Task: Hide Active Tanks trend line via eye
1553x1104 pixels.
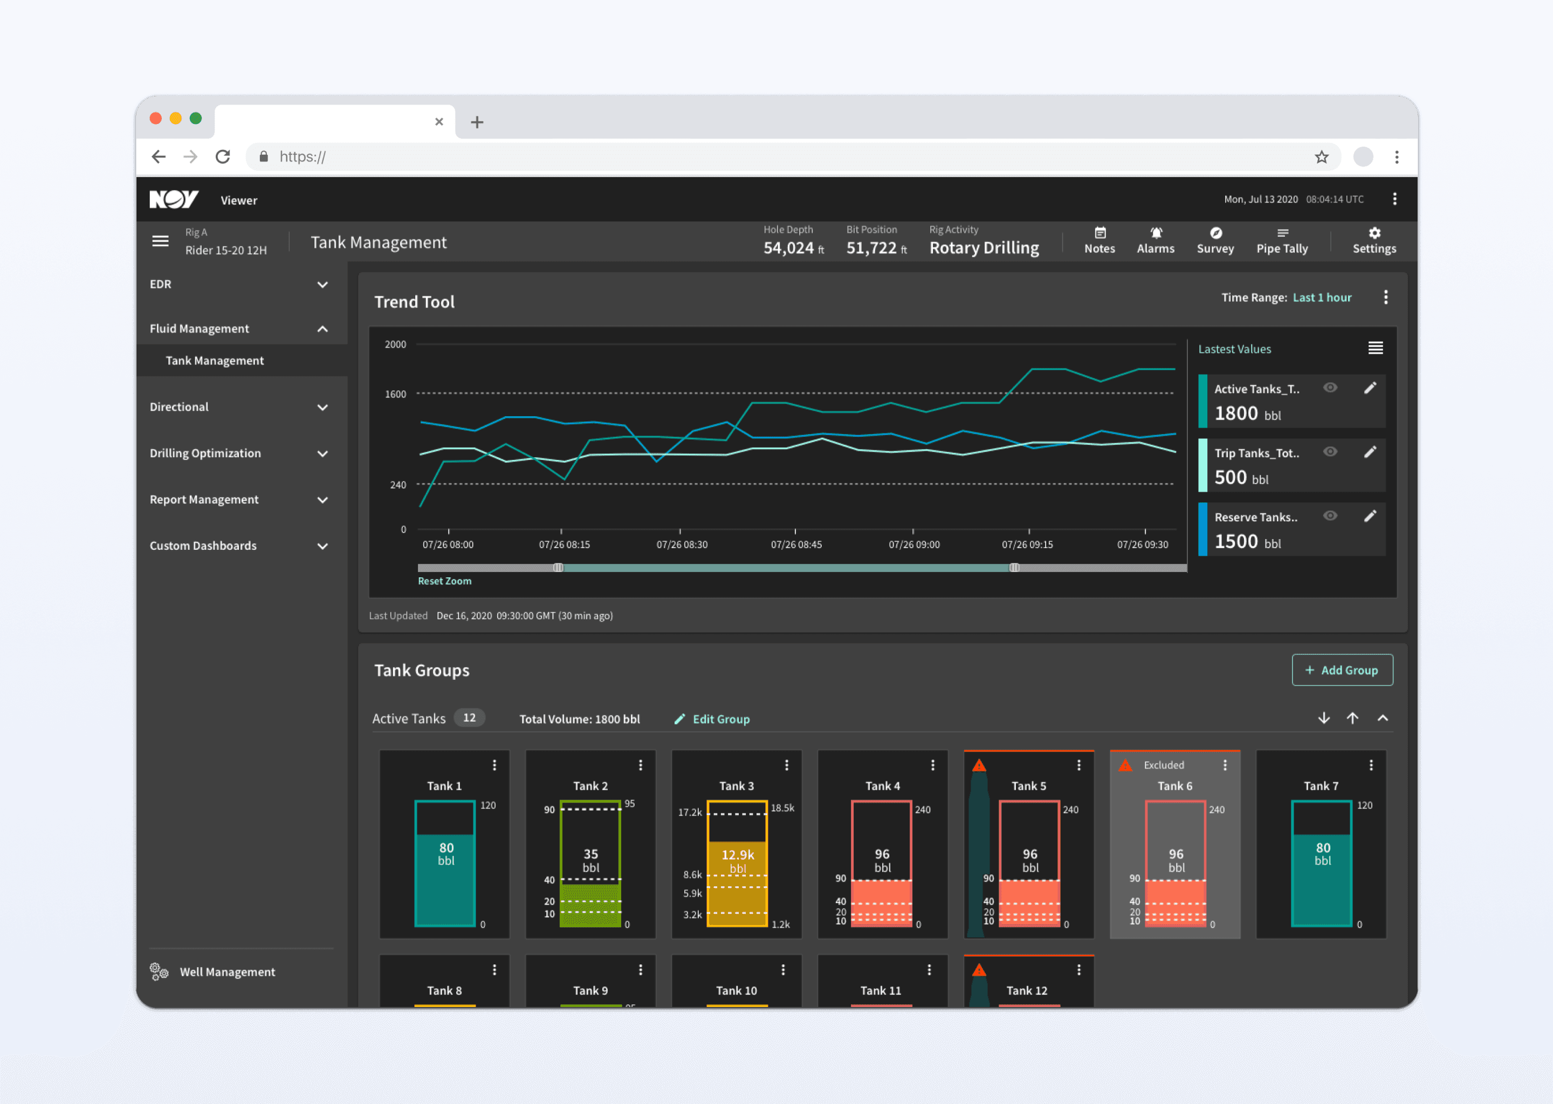Action: [1330, 388]
